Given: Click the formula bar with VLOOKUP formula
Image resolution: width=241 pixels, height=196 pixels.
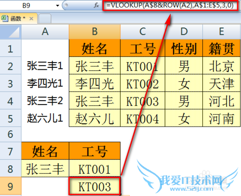Looking at the screenshot, I should [x=170, y=5].
